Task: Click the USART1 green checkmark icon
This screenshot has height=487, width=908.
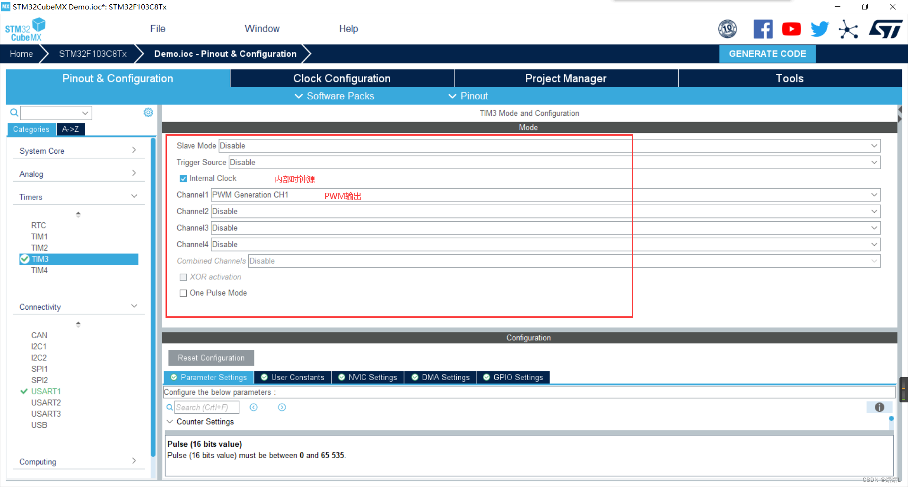Action: [24, 391]
